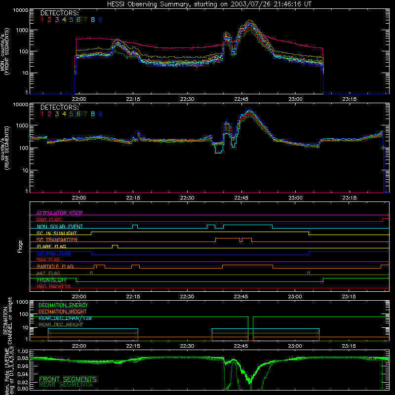This screenshot has height=395, width=395.
Task: Select magenta detector 2 in rear segments legend
Action: pos(50,114)
